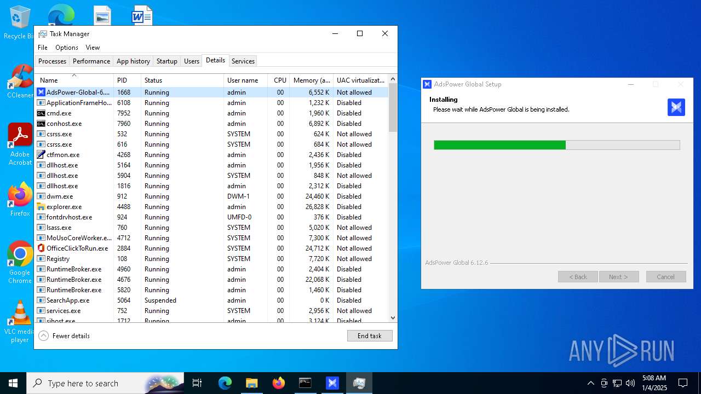Sort processes by the Name column

[x=74, y=80]
